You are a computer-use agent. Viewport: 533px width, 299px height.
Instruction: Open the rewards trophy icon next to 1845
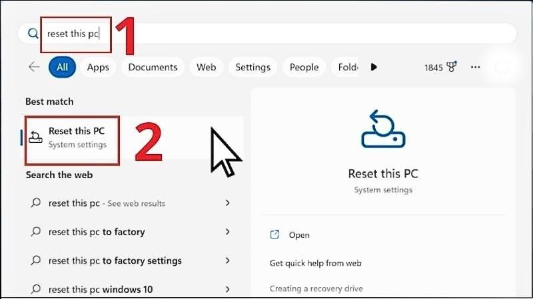(452, 67)
